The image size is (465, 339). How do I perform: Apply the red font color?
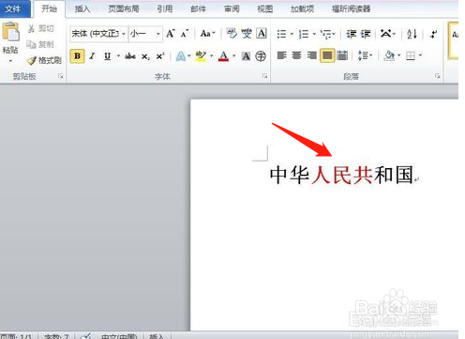click(x=223, y=56)
